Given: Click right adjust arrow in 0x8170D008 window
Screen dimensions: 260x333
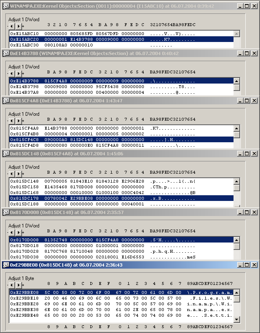Looking at the screenshot, I should tap(18, 232).
